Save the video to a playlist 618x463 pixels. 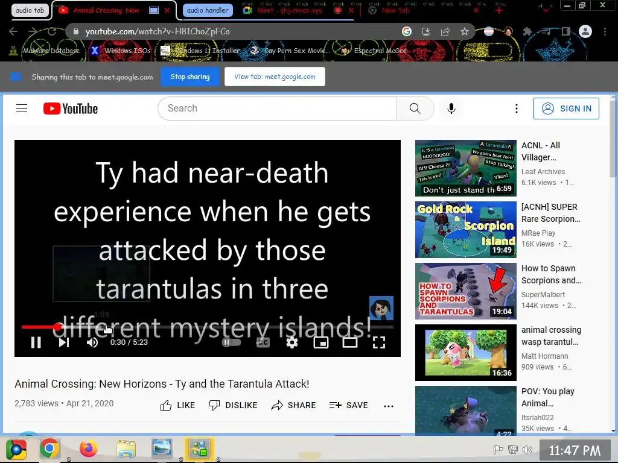coord(348,405)
